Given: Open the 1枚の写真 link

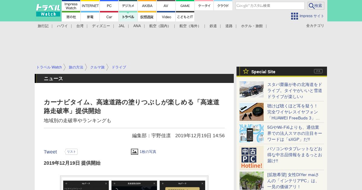Looking at the screenshot, I should coord(148,152).
